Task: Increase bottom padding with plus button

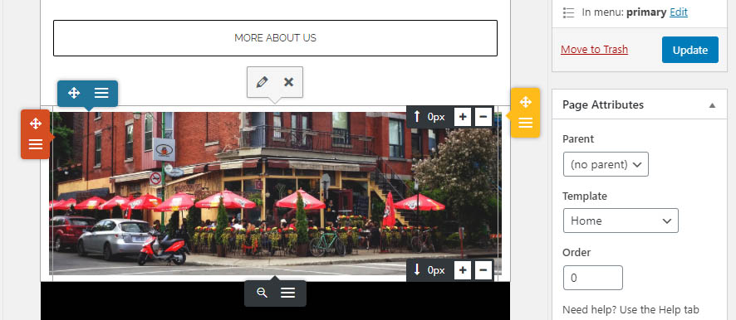Action: [x=463, y=270]
